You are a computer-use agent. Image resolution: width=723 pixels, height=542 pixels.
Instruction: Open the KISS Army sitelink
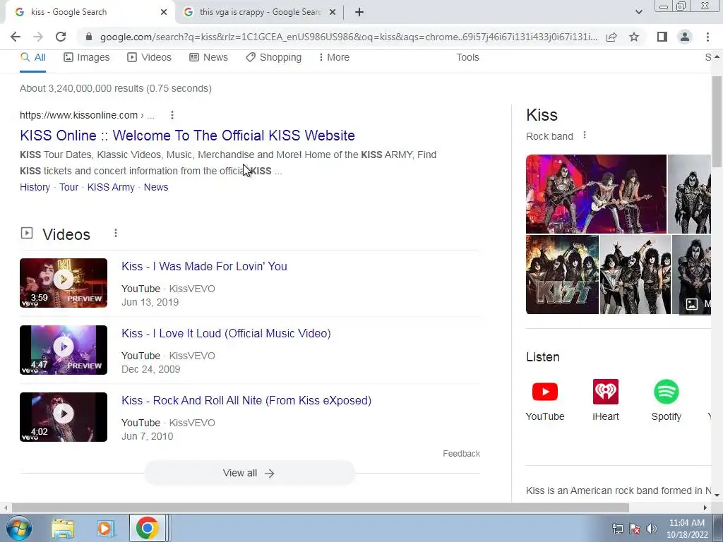pos(111,187)
